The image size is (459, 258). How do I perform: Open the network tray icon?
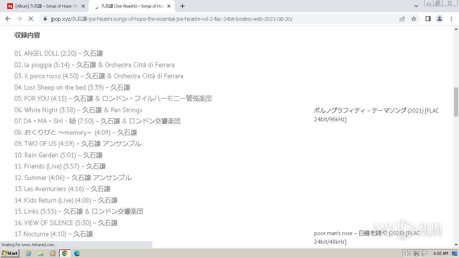click(x=416, y=253)
